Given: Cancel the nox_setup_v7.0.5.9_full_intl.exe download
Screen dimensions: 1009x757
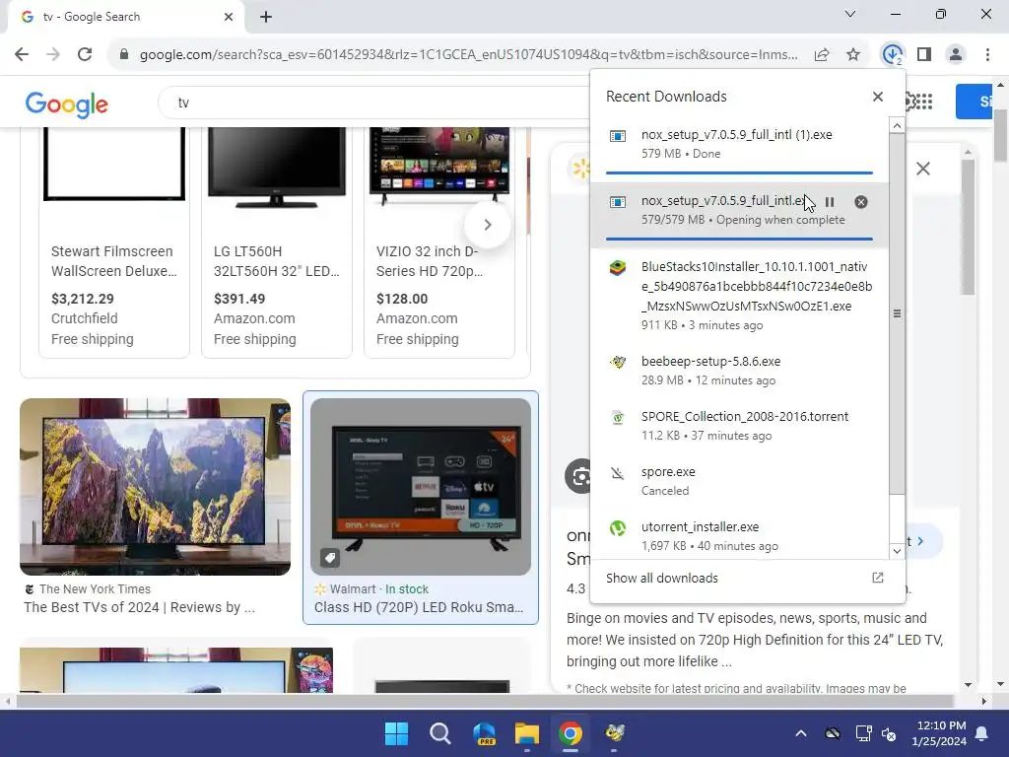Looking at the screenshot, I should pos(861,202).
